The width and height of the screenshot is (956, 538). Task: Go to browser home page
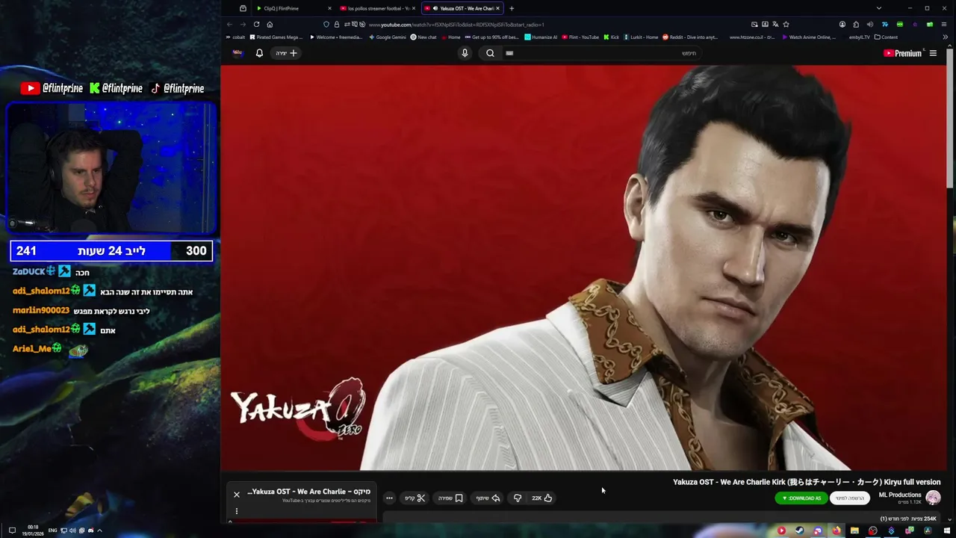270,24
